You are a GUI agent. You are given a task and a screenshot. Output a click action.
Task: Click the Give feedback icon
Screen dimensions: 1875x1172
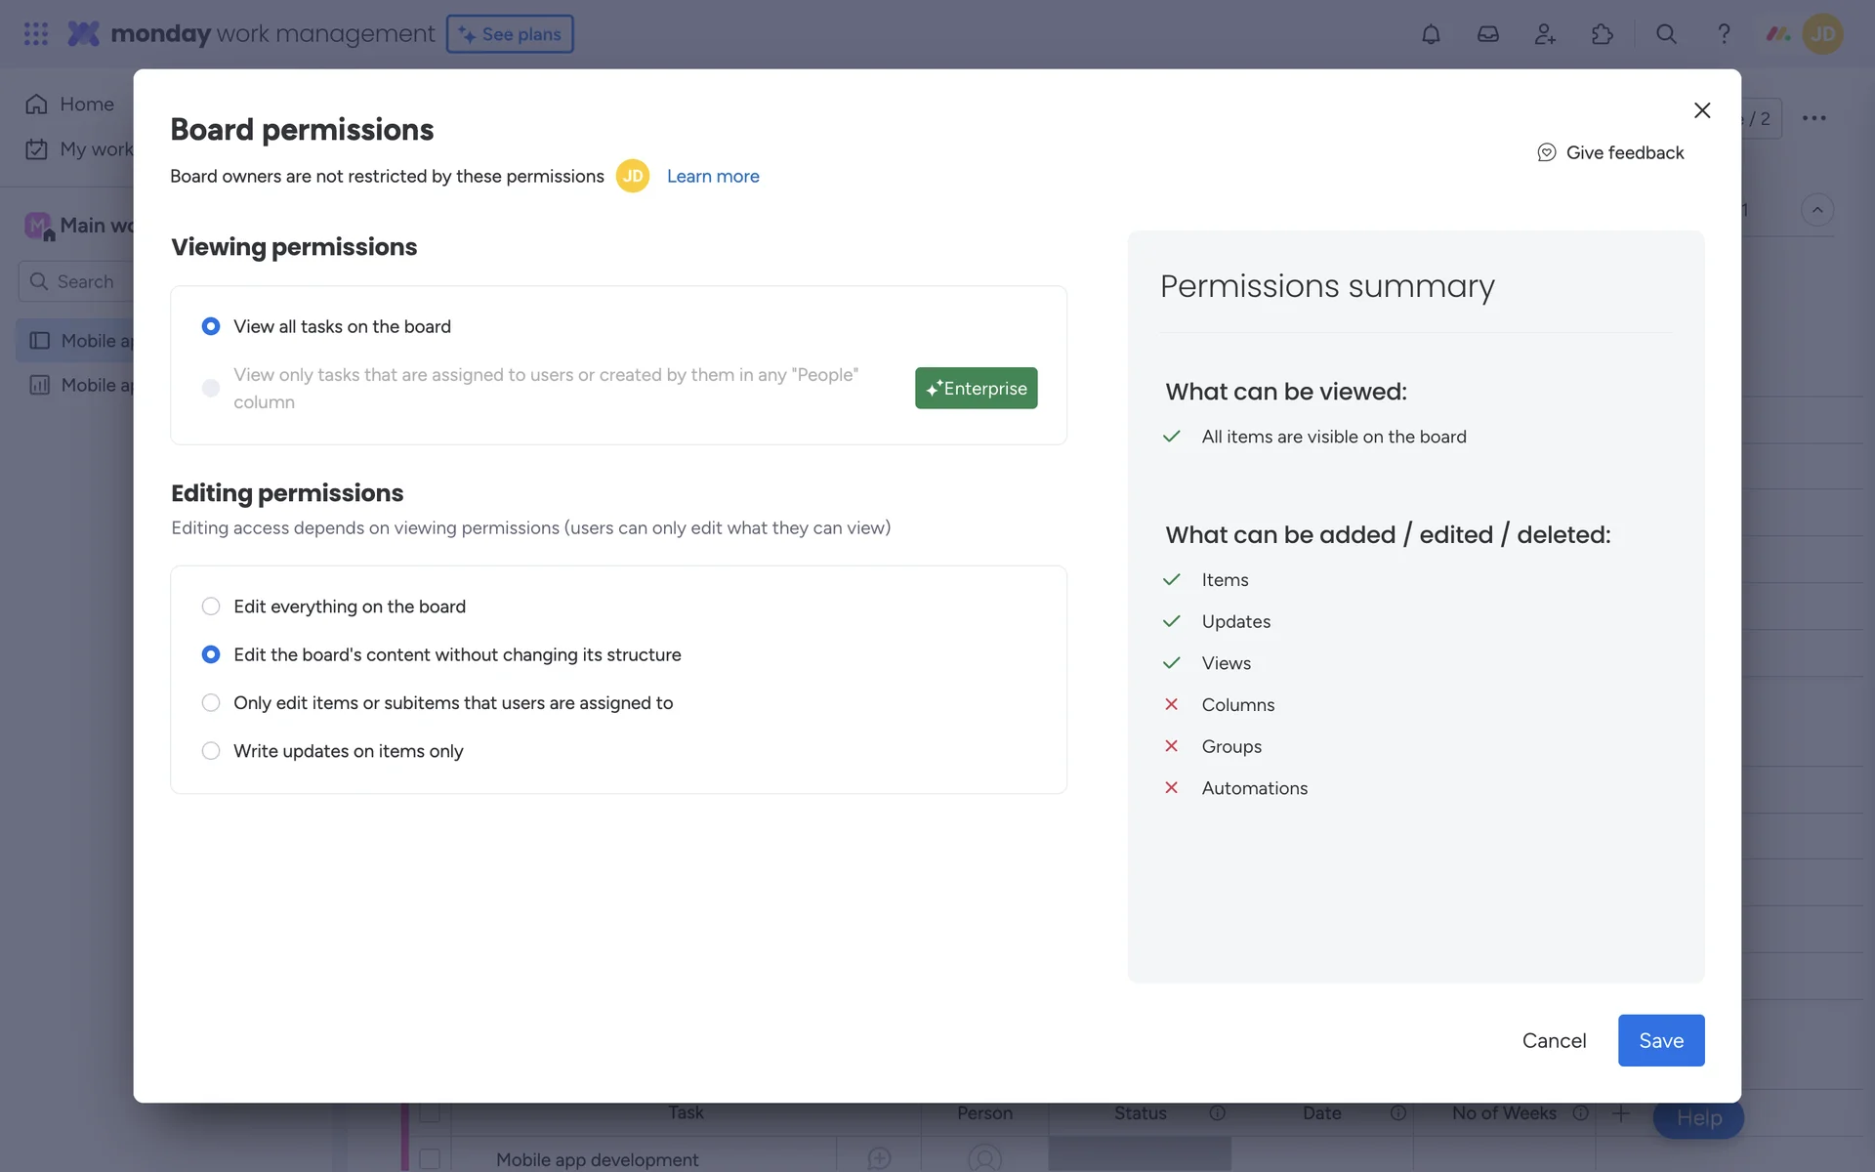pos(1547,152)
